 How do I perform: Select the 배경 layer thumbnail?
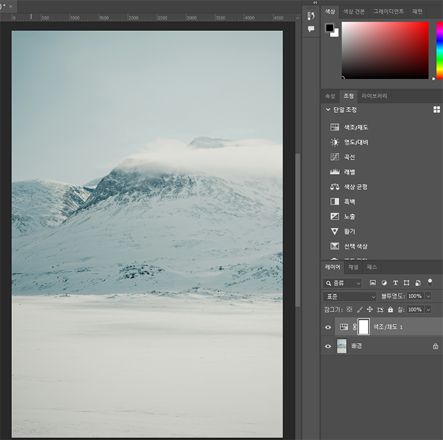[x=342, y=346]
